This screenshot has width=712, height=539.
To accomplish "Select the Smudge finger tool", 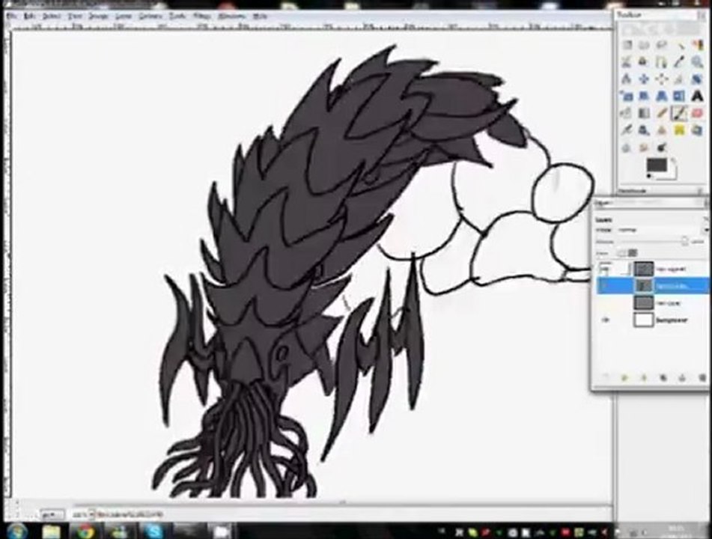I will click(x=645, y=147).
